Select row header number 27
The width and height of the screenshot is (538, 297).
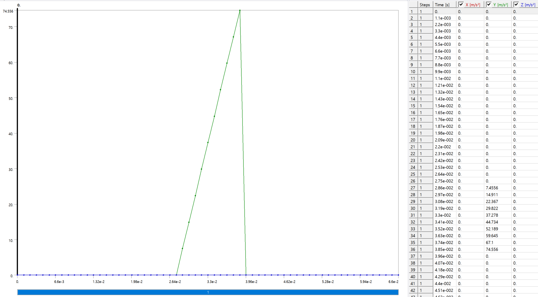point(413,188)
